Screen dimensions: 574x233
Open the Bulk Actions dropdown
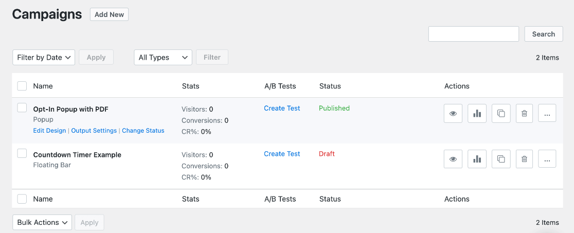pos(42,222)
